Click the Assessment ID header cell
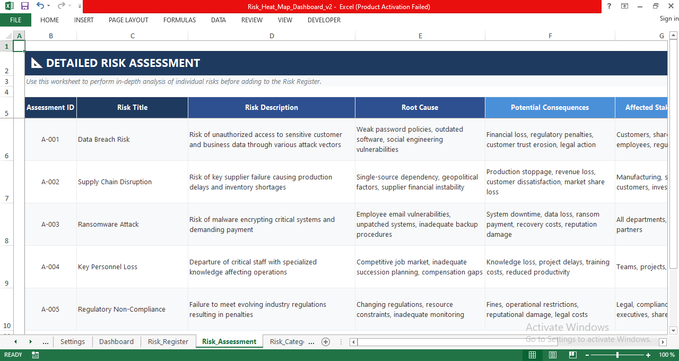This screenshot has width=679, height=361. coord(50,107)
